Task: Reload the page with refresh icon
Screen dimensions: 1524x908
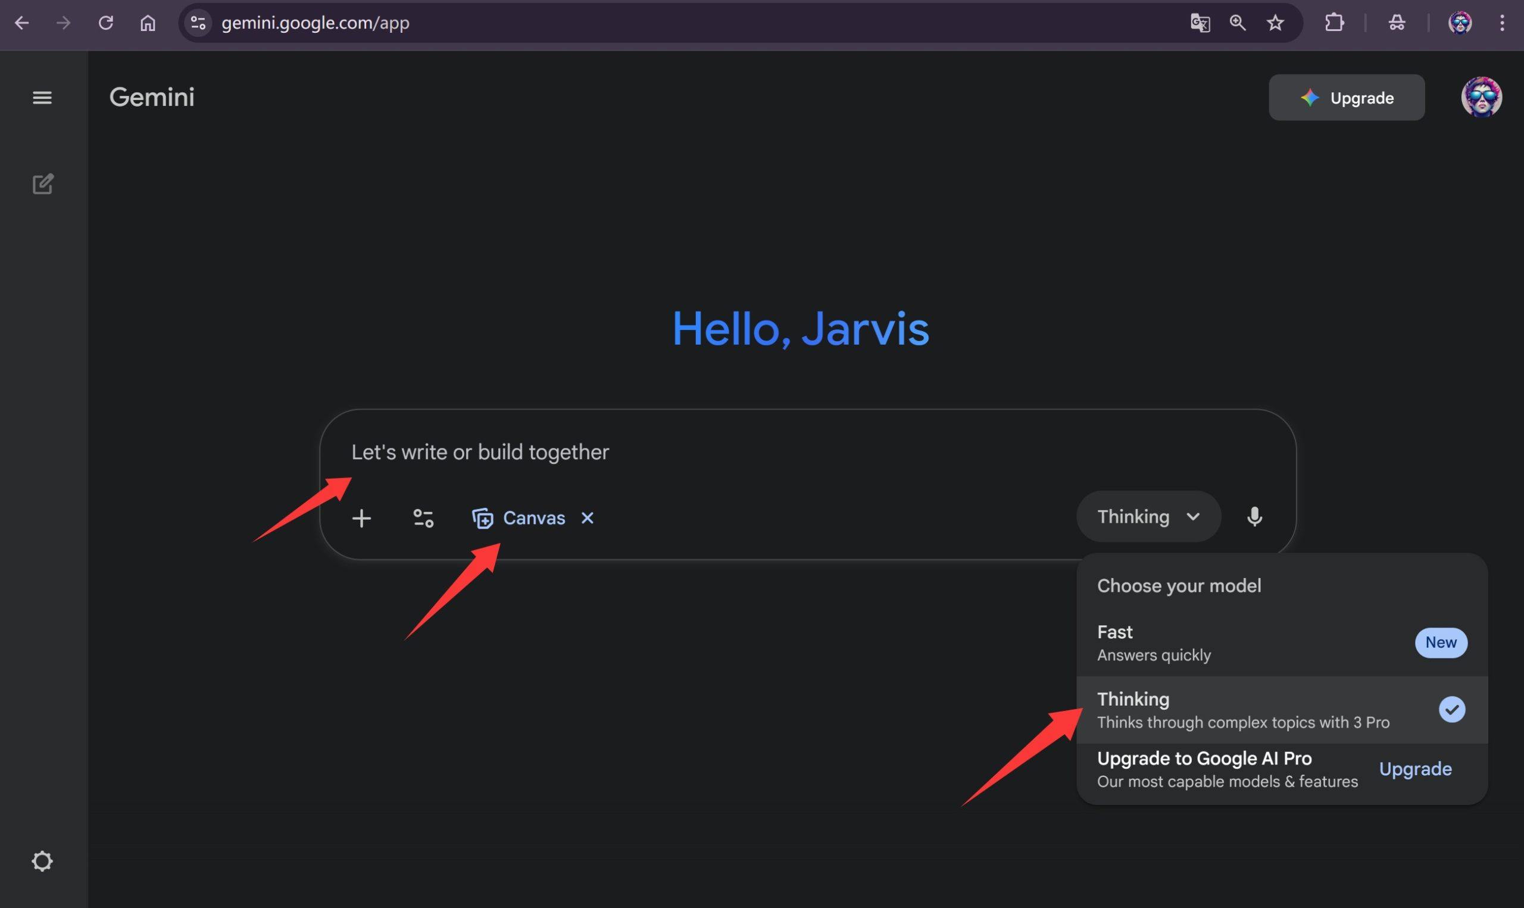Action: point(106,23)
